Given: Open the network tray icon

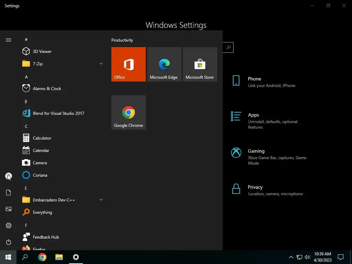Looking at the screenshot, I should point(299,257).
